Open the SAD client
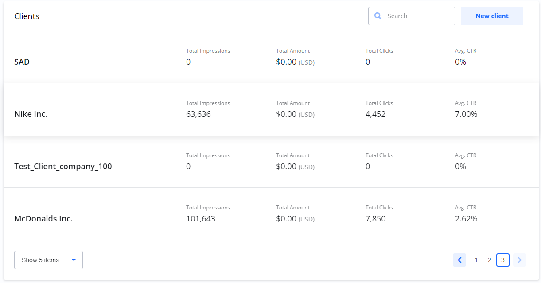The height and width of the screenshot is (283, 541). 22,62
